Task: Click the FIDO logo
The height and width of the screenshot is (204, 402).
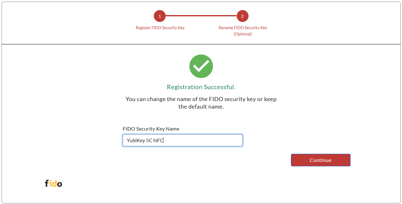Action: pos(53,183)
